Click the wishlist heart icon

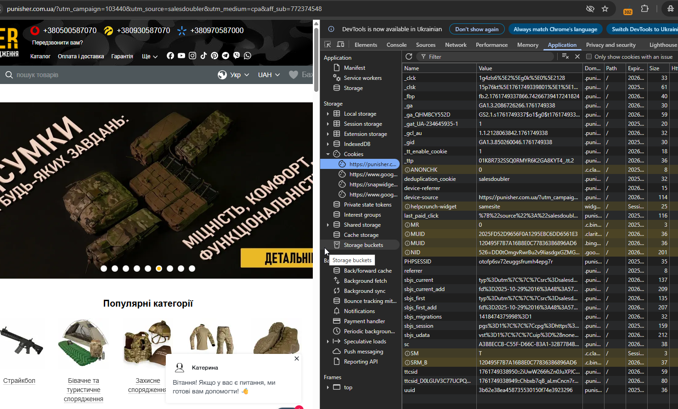point(294,75)
